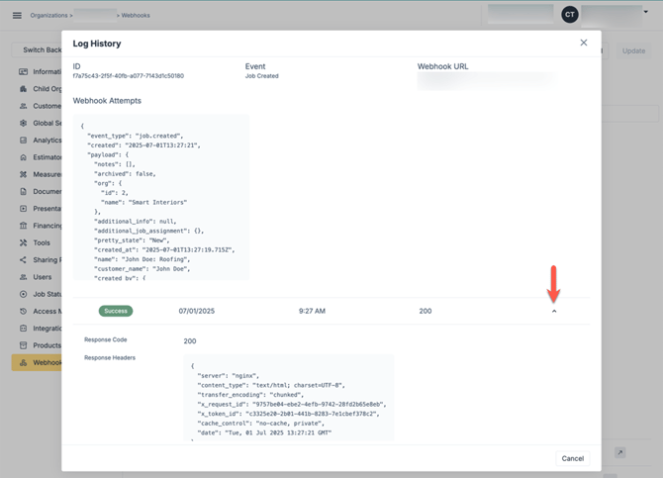Image resolution: width=663 pixels, height=478 pixels.
Task: Select the Information sidebar icon
Action: tap(24, 71)
